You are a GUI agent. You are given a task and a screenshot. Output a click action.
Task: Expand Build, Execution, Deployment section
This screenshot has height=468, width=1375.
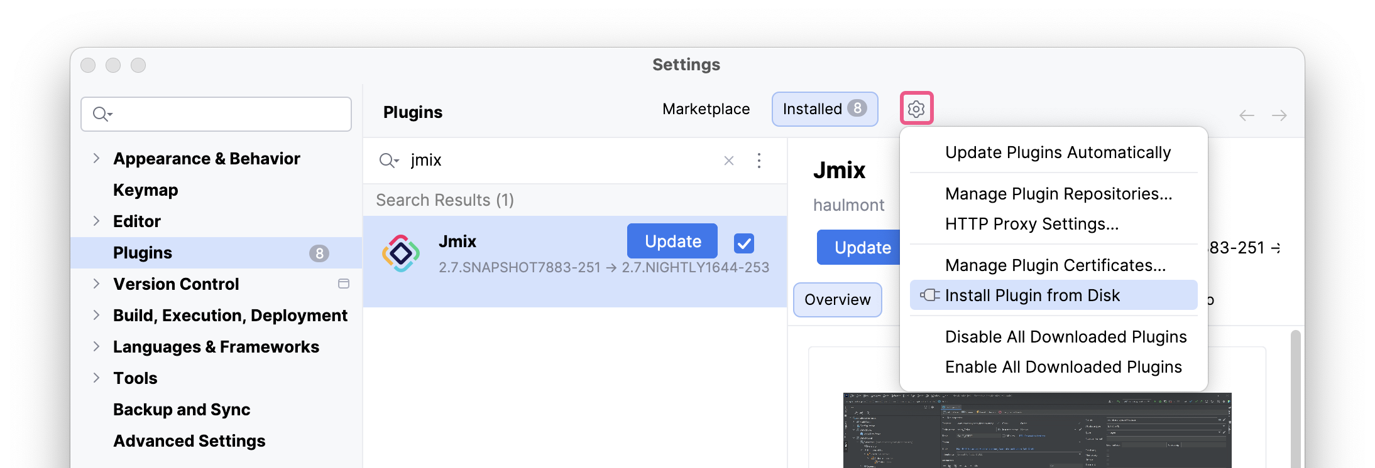(x=96, y=315)
